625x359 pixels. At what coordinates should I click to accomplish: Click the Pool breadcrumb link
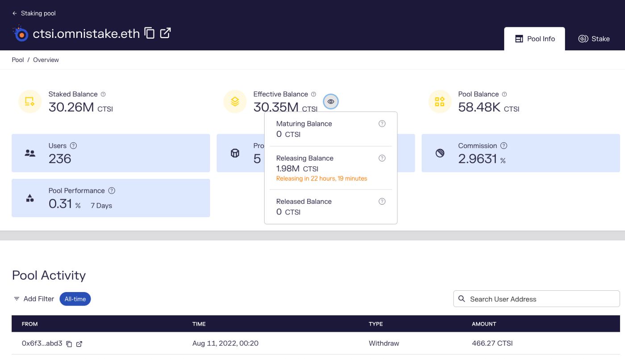(x=18, y=60)
